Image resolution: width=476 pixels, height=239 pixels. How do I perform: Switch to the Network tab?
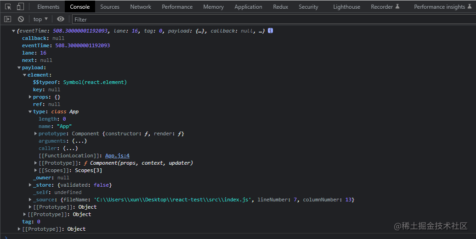coord(141,7)
